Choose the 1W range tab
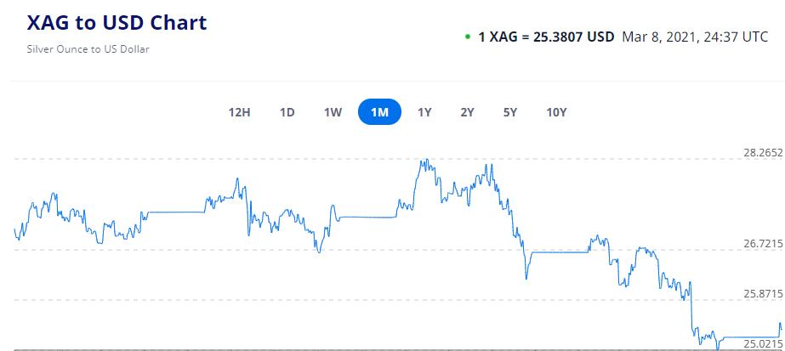 pos(333,112)
